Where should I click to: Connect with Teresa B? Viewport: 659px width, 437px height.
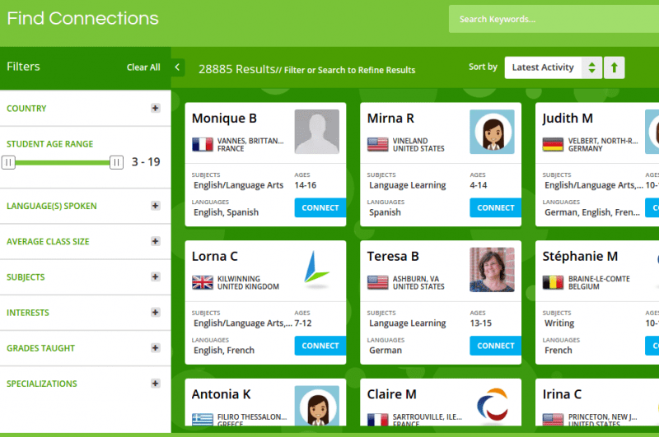tap(495, 346)
